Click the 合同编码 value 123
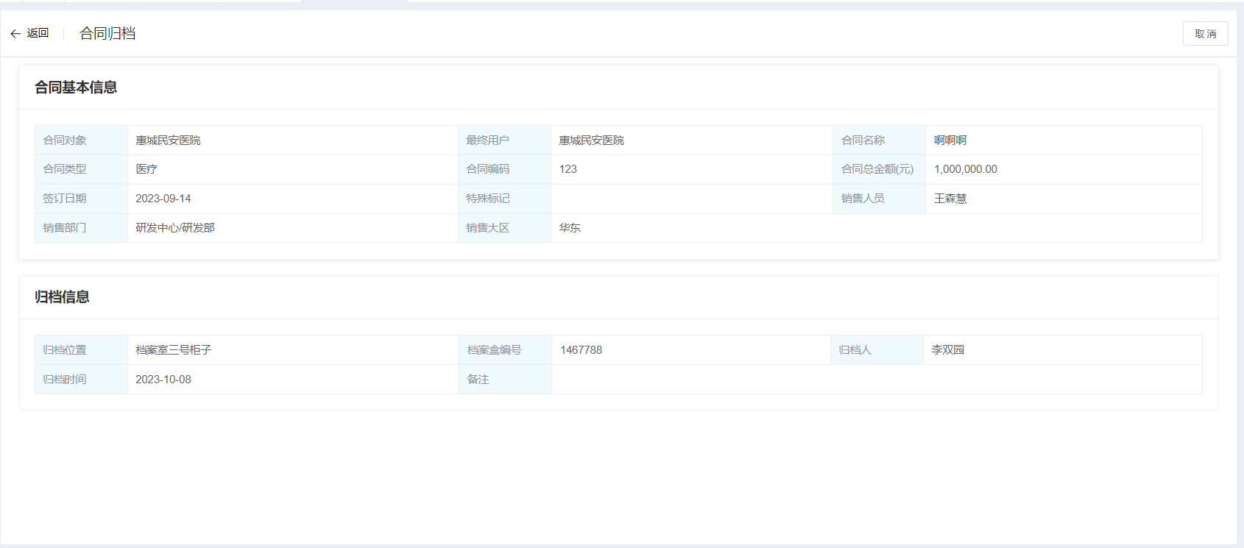Screen dimensions: 1244x548 (568, 169)
